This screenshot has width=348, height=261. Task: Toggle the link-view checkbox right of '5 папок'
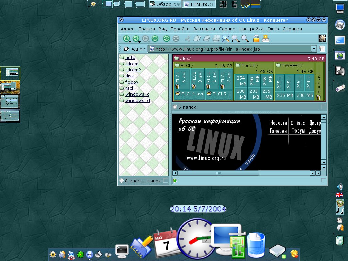tap(323, 107)
